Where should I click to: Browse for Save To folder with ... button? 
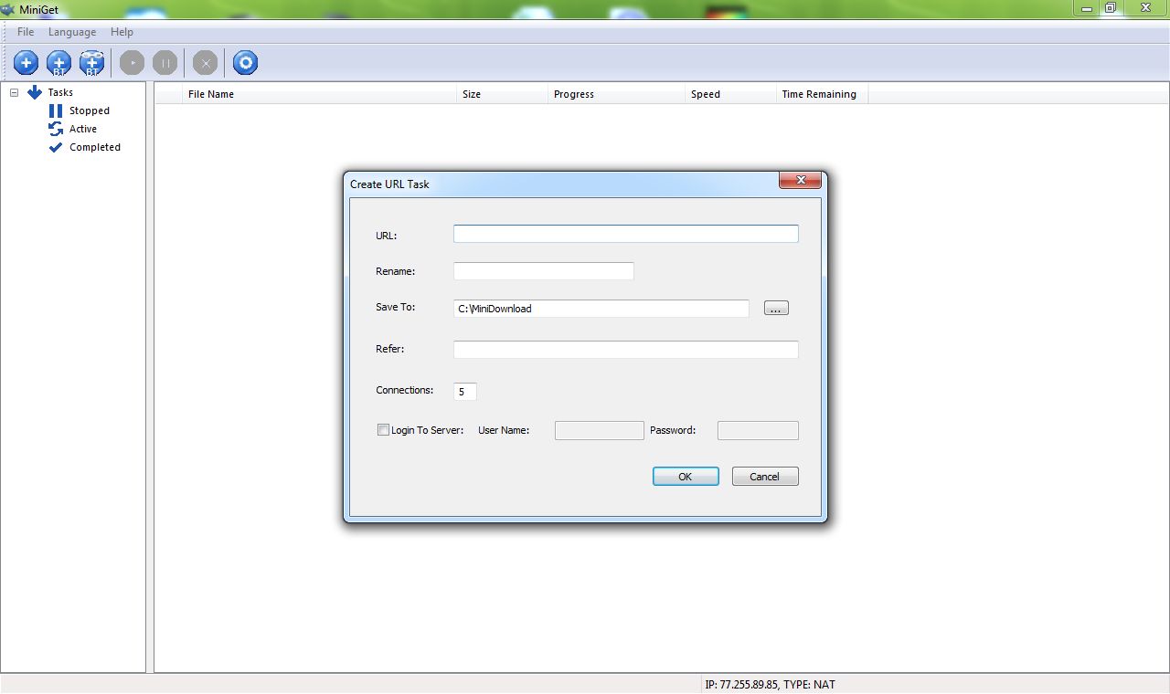coord(776,309)
